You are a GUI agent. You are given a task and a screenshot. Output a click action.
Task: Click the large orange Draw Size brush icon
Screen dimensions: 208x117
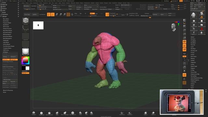pyautogui.click(x=107, y=14)
